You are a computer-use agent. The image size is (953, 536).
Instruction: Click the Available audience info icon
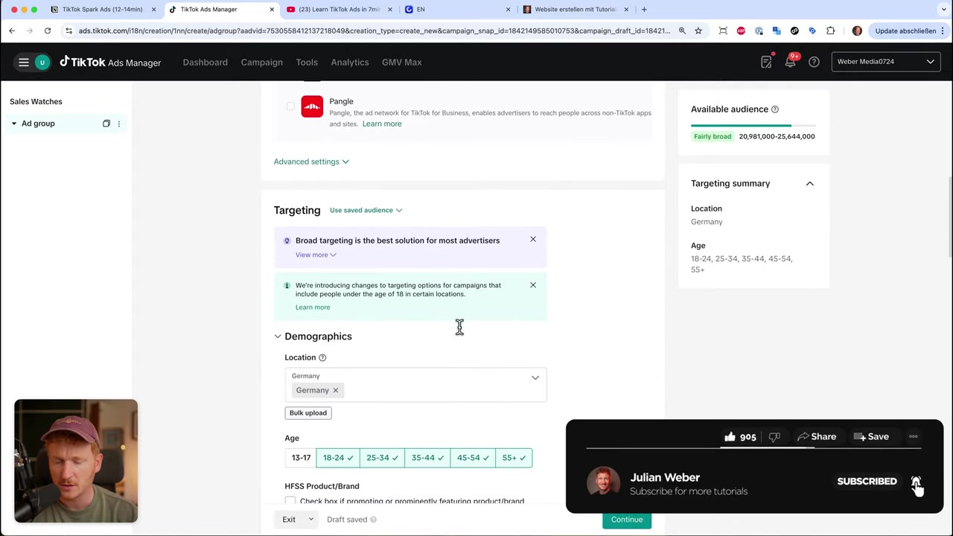(775, 109)
